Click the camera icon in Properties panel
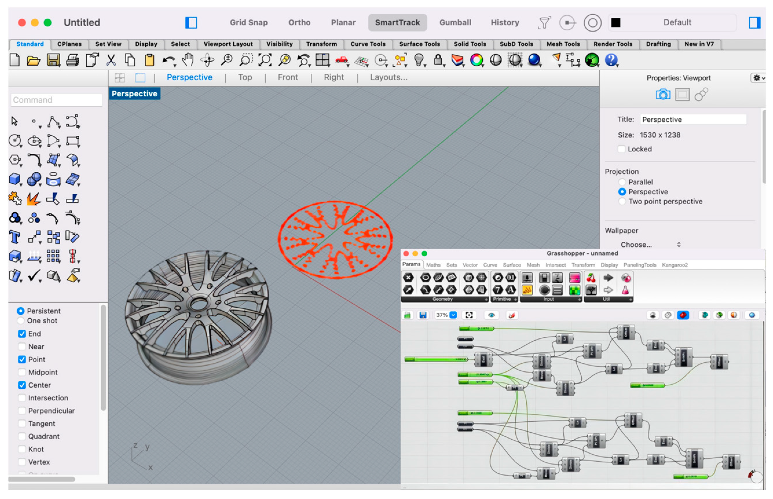773x499 pixels. click(x=663, y=94)
